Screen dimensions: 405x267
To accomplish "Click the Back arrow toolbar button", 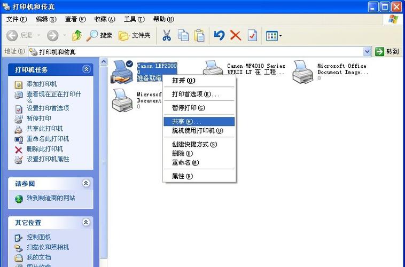I will (x=12, y=35).
